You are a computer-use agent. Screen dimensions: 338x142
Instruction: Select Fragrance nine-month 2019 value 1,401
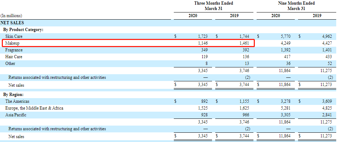click(327, 50)
